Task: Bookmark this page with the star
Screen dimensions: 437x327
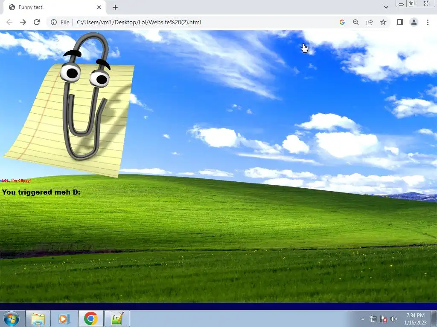Action: coord(383,22)
